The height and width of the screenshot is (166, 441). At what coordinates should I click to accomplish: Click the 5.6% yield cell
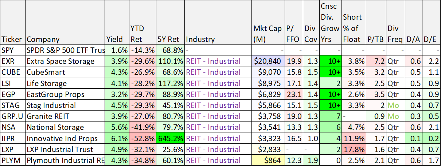pos(117,127)
